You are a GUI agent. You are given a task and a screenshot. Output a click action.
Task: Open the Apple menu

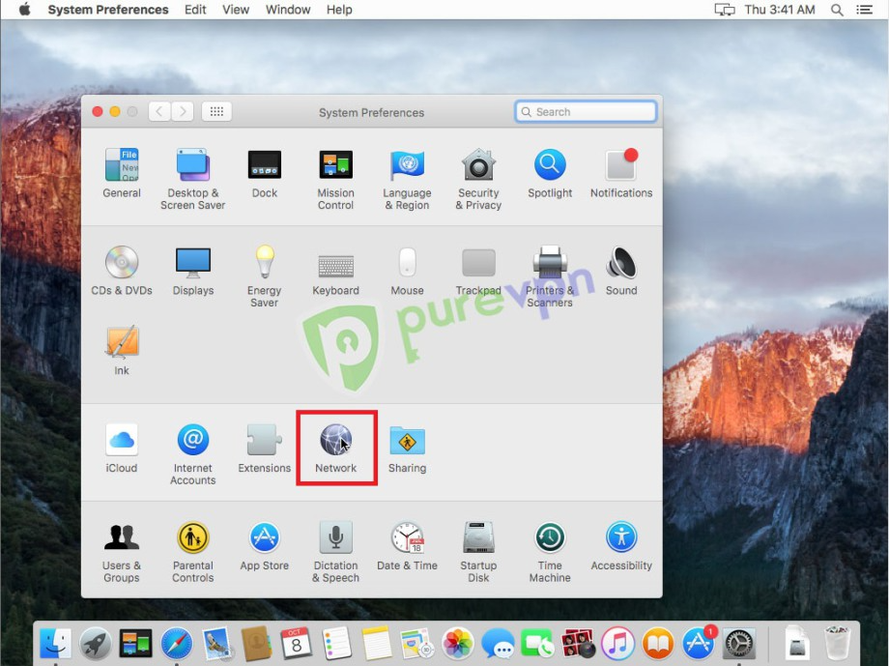point(24,10)
